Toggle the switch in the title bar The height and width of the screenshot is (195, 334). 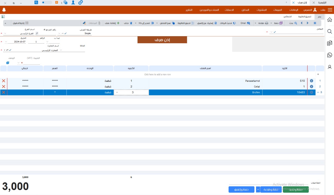[47, 2]
